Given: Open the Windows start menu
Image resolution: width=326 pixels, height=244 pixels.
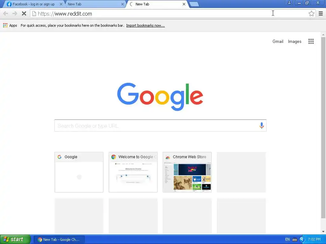Looking at the screenshot, I should tap(15, 239).
